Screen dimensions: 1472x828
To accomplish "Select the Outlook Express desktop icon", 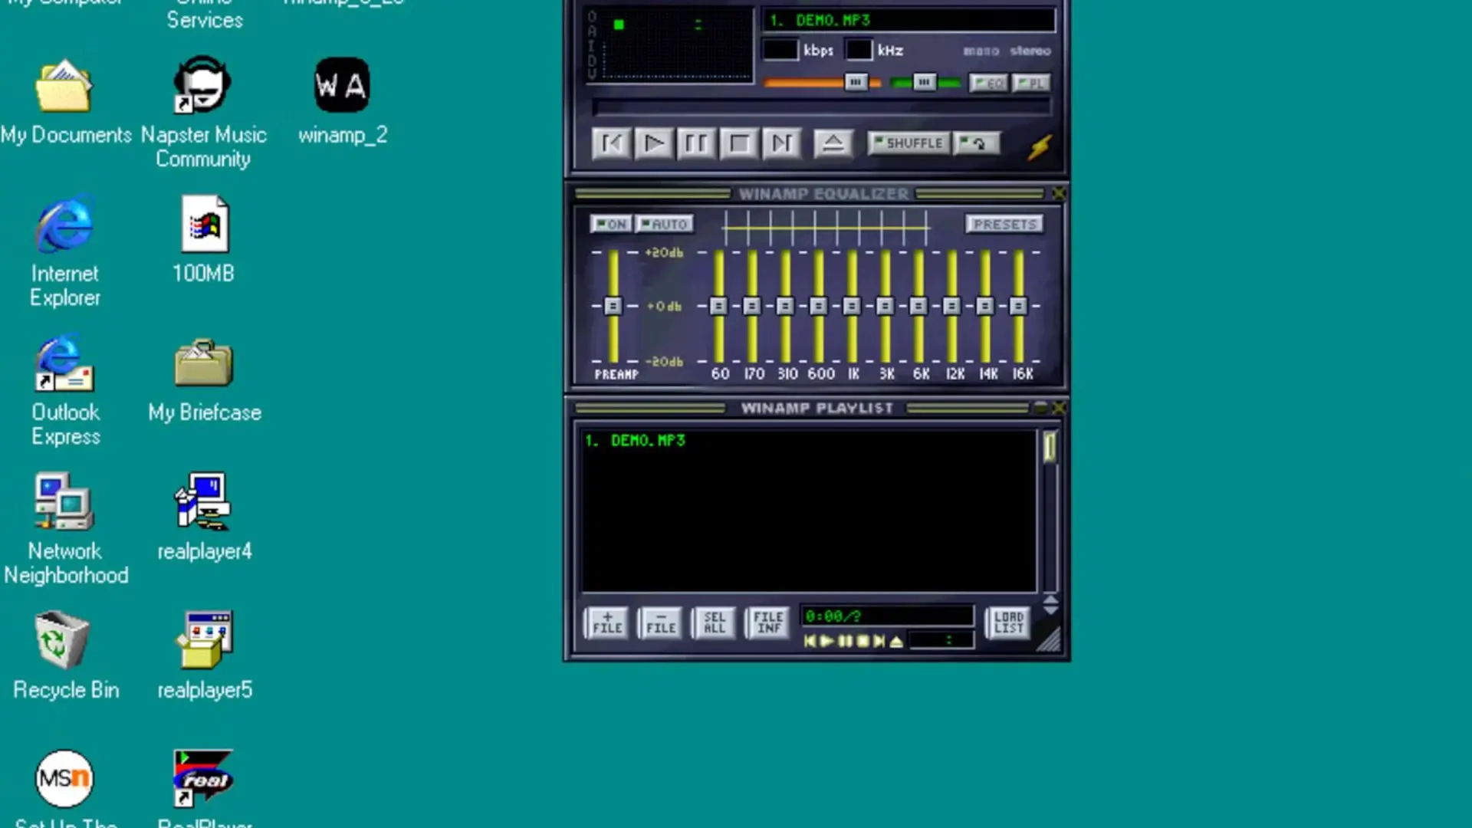I will (x=65, y=390).
